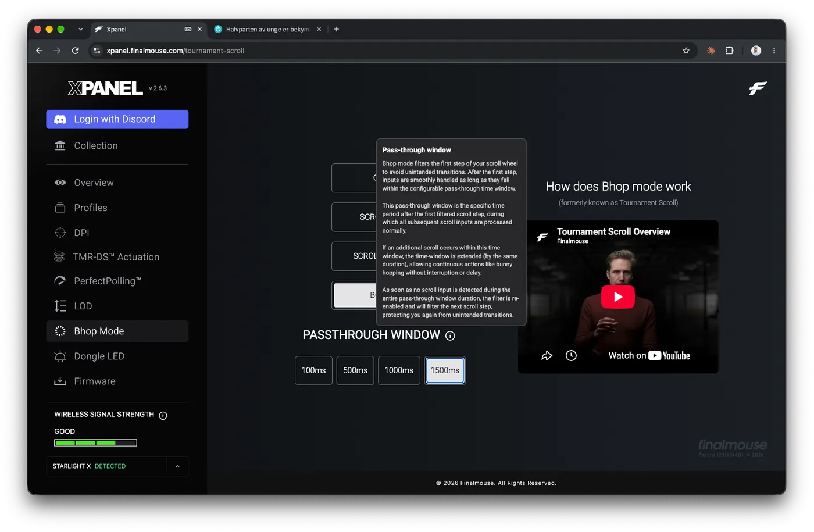The width and height of the screenshot is (814, 532).
Task: Open browser Extensions puzzle icon
Action: (x=729, y=51)
